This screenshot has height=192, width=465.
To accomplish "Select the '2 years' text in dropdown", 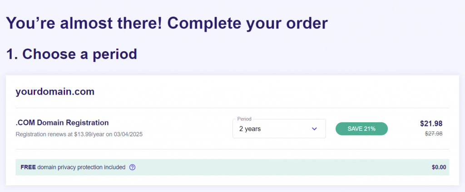I will 250,129.
